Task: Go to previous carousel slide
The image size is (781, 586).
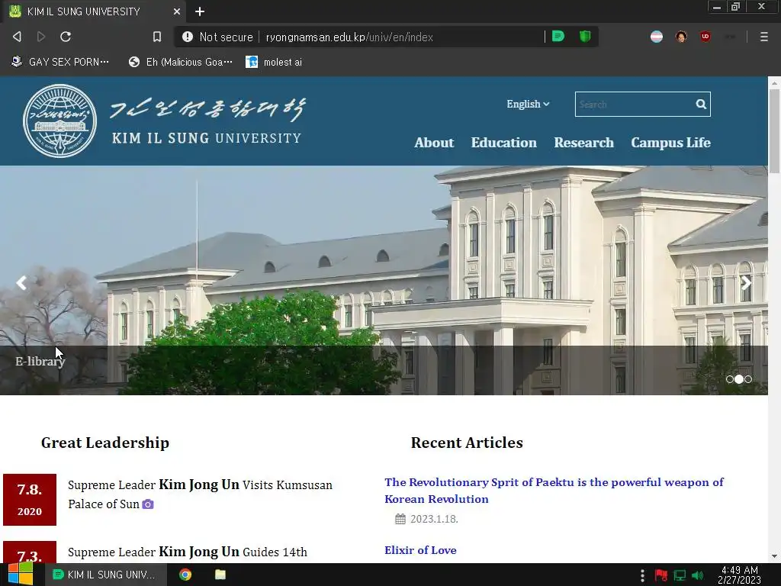Action: (21, 283)
